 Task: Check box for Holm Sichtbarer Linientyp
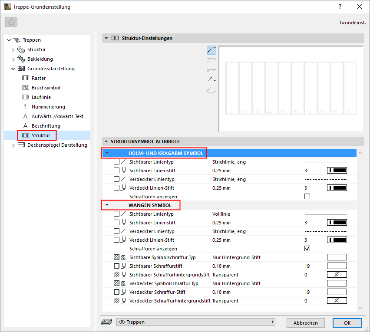[x=116, y=162]
